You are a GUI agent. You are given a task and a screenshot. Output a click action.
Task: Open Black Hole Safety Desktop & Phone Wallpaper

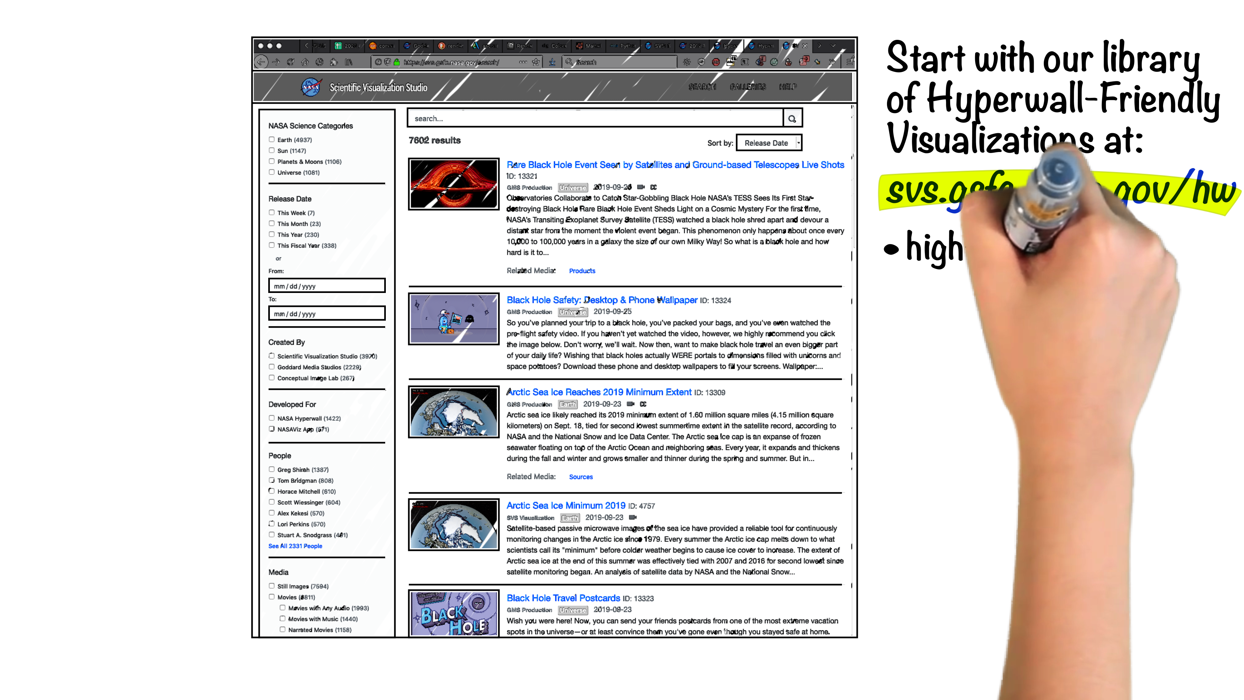click(602, 300)
